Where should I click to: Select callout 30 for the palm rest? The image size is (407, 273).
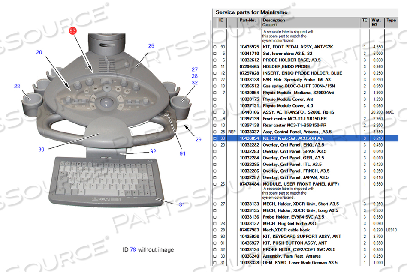point(41,150)
